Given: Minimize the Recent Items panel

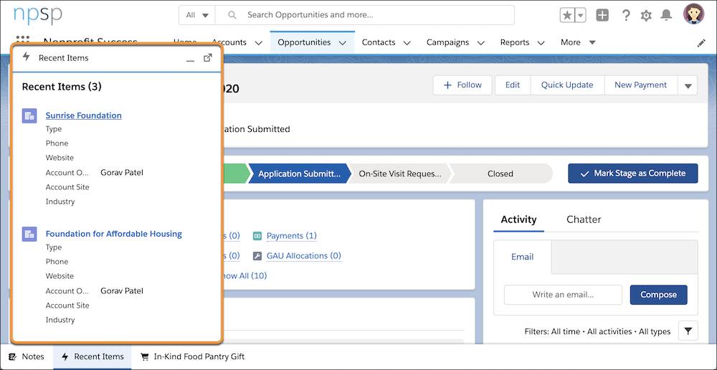Looking at the screenshot, I should tap(190, 59).
